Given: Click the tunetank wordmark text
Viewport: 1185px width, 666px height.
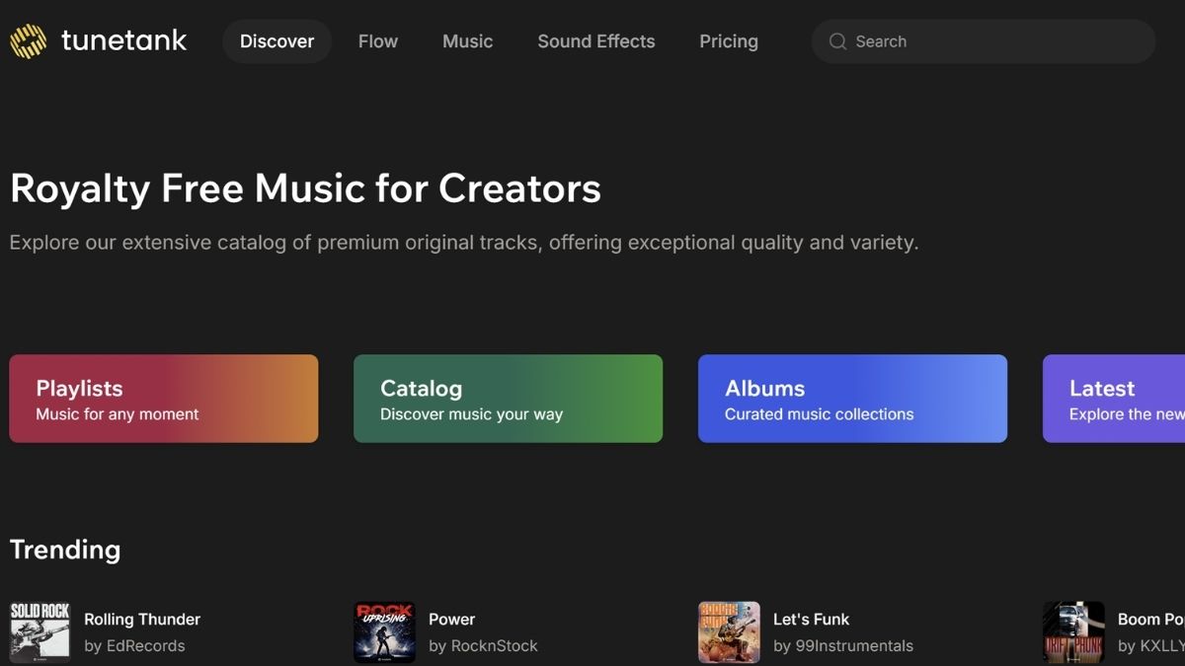Looking at the screenshot, I should tap(123, 40).
